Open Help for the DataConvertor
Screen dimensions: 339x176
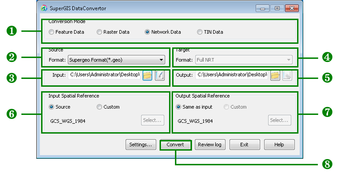coord(279,144)
